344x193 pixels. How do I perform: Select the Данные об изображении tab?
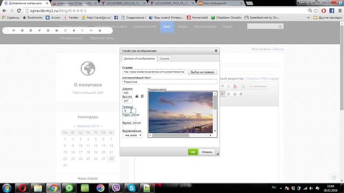139,58
